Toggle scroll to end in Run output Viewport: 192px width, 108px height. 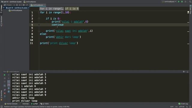pos(9,85)
